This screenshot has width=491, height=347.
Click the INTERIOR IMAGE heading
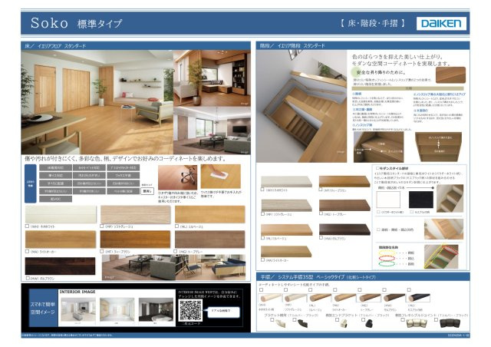pyautogui.click(x=77, y=292)
